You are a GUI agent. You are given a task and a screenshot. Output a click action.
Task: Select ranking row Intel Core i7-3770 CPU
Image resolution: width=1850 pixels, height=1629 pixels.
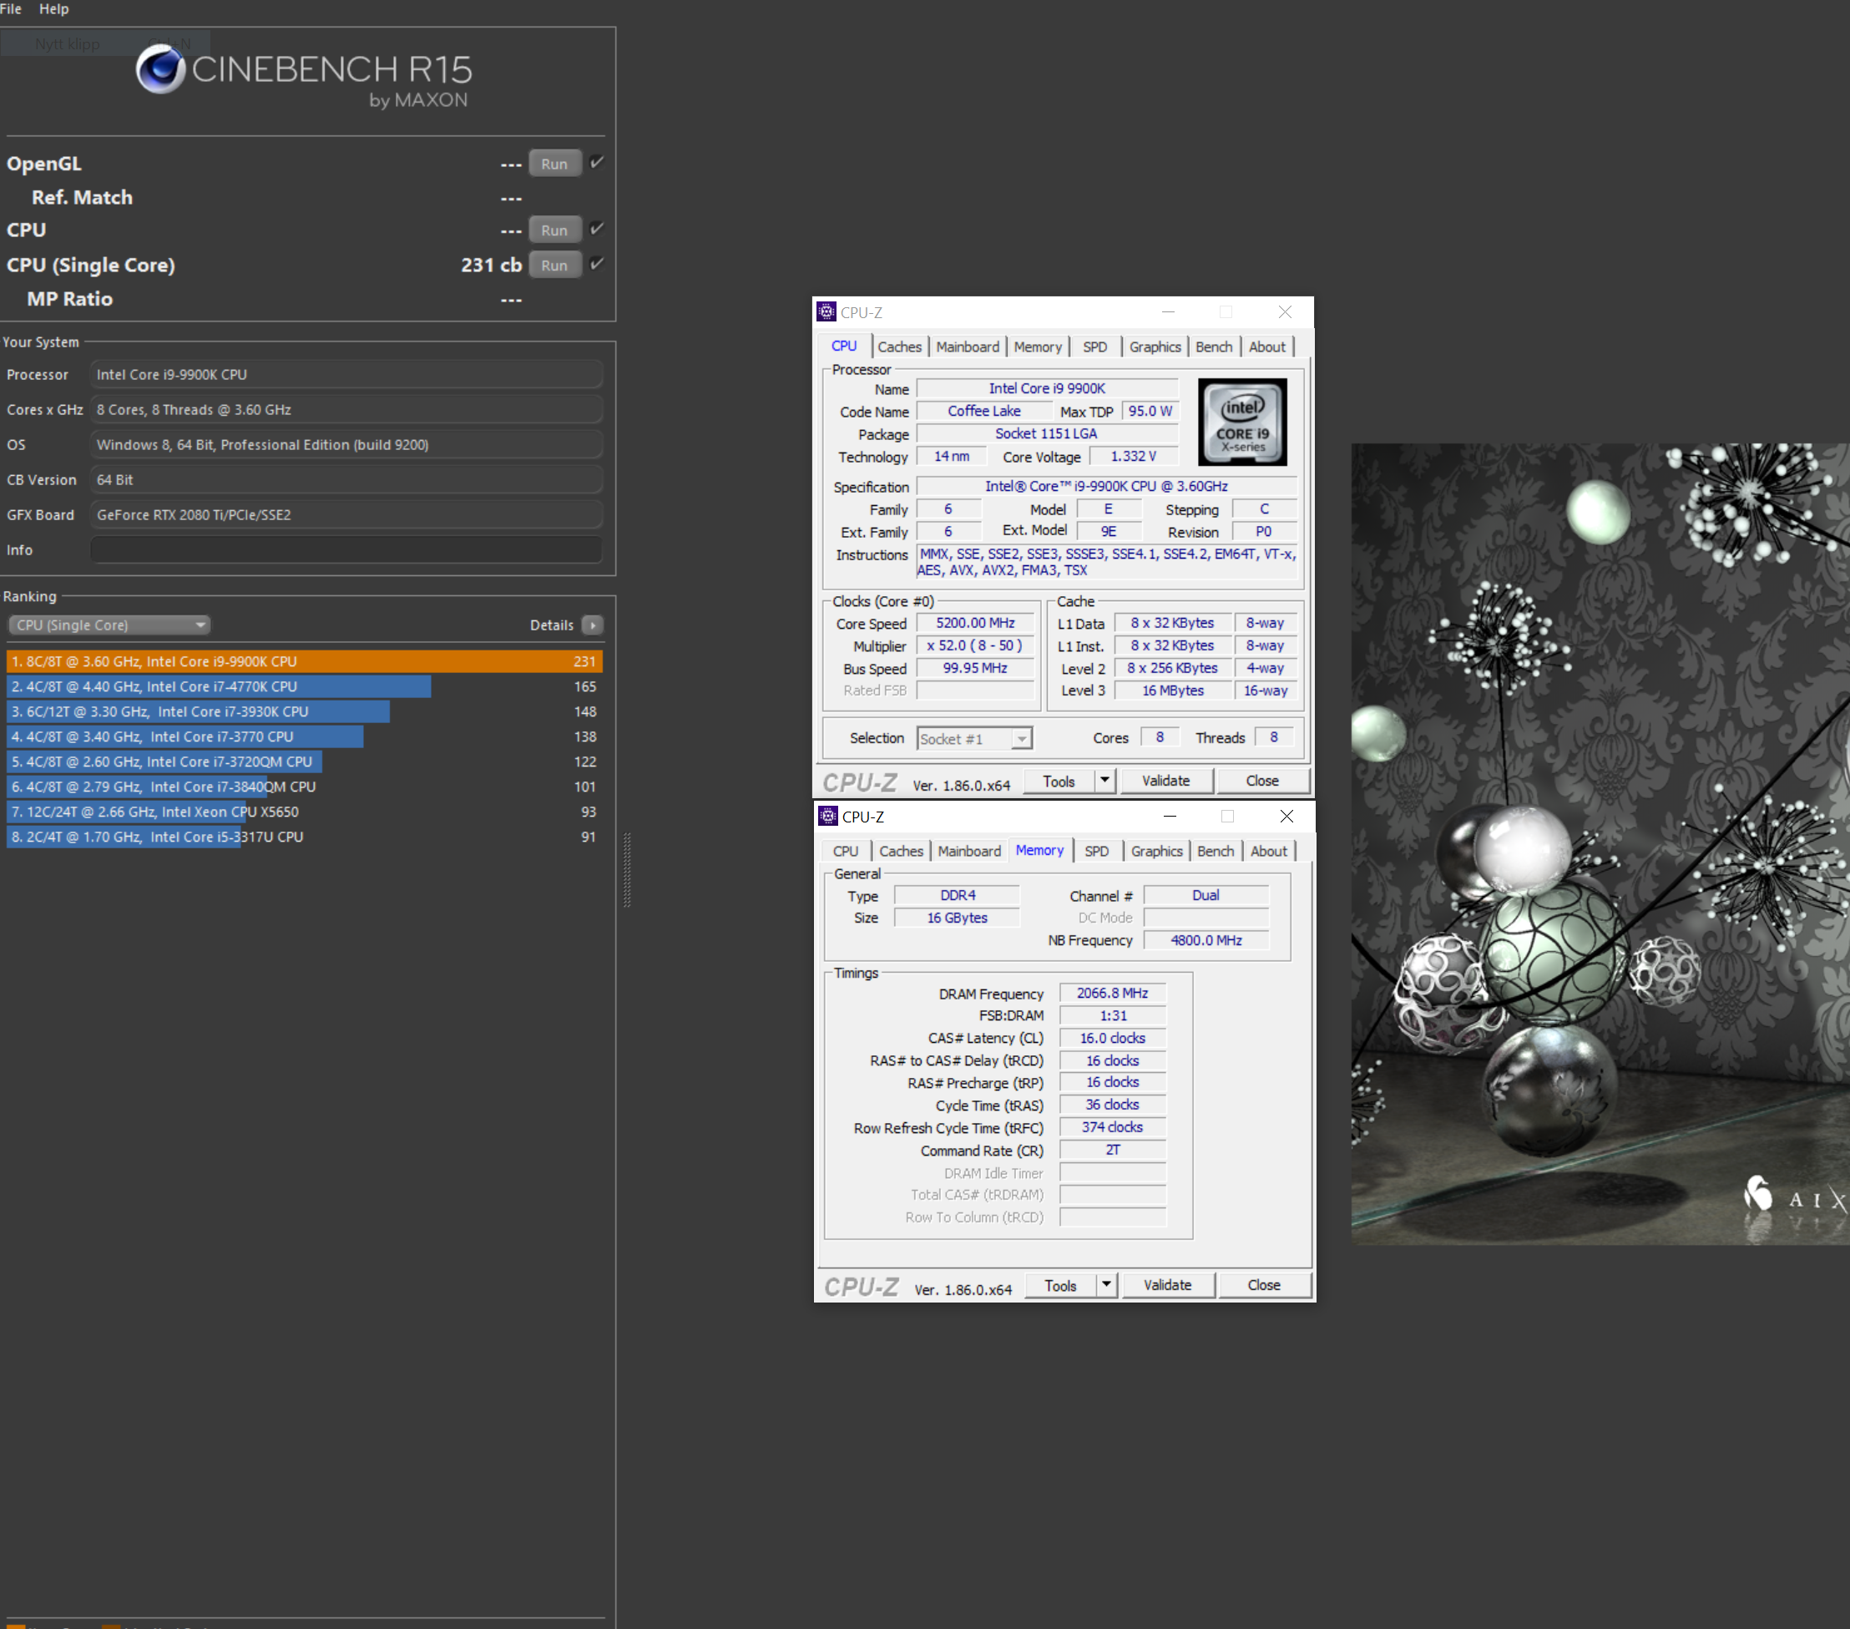pos(304,737)
